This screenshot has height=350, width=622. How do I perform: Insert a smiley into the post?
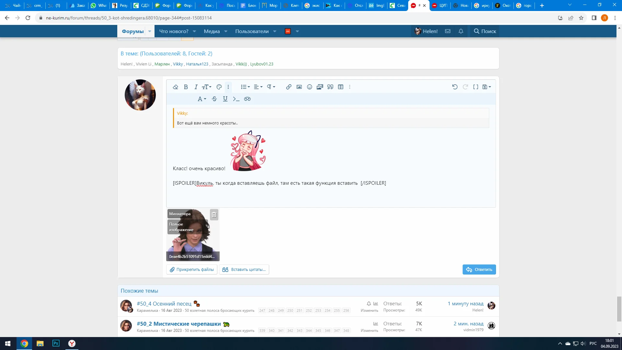309,87
